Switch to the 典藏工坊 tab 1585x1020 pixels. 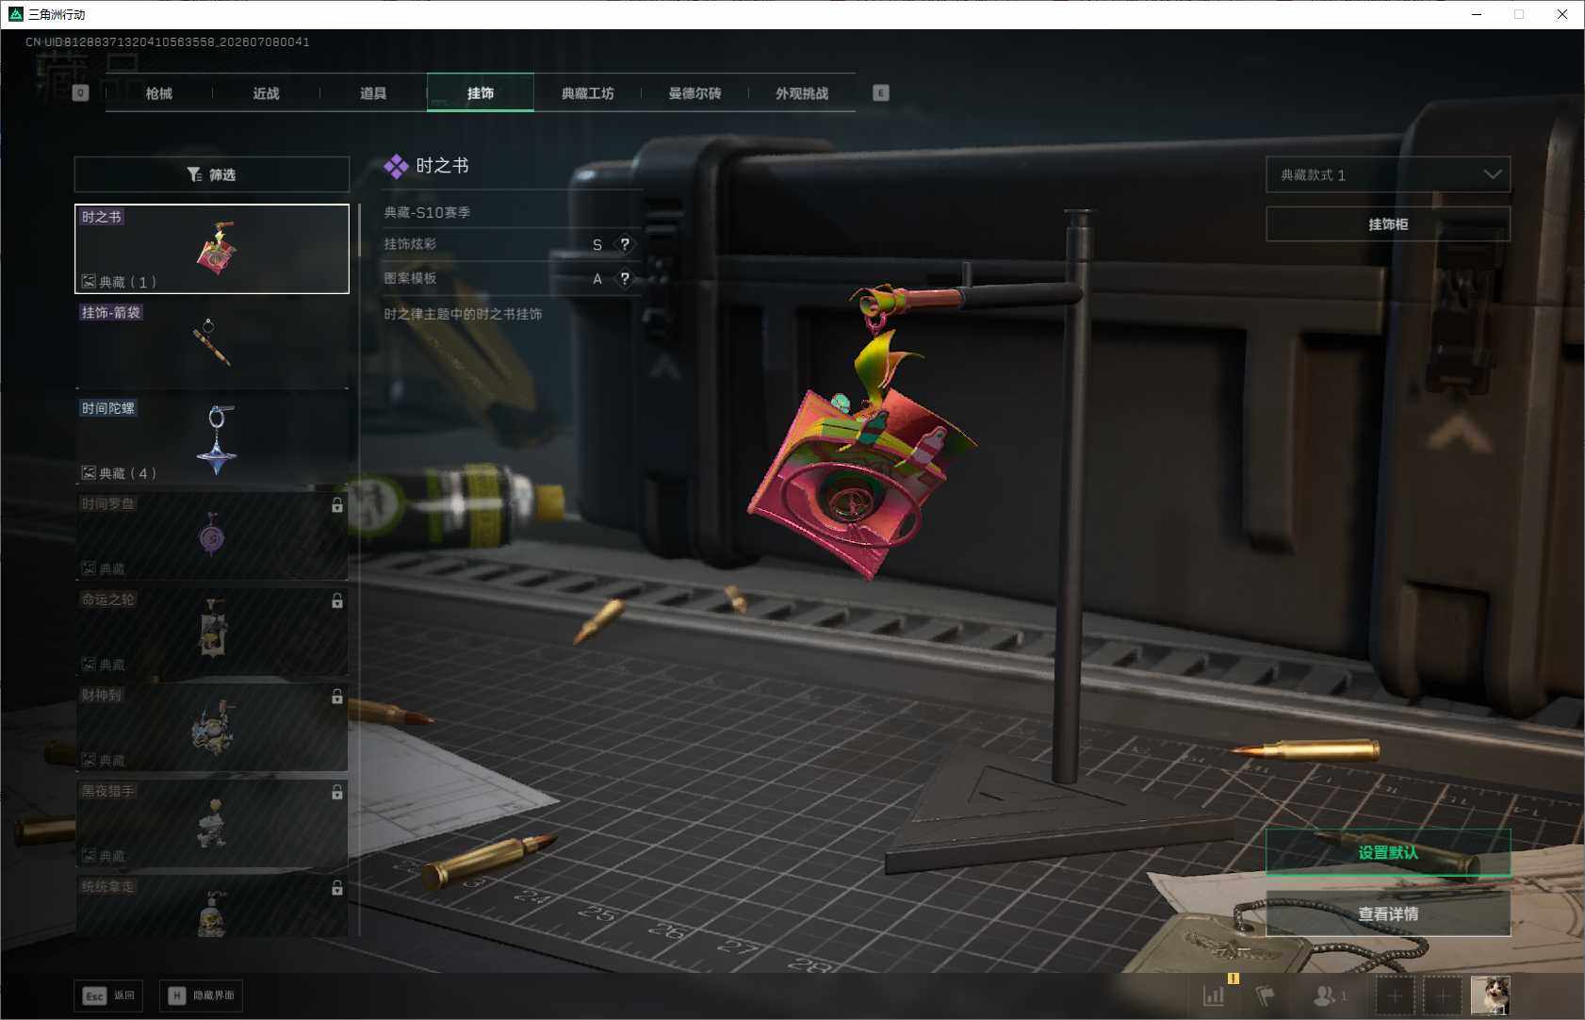[587, 93]
